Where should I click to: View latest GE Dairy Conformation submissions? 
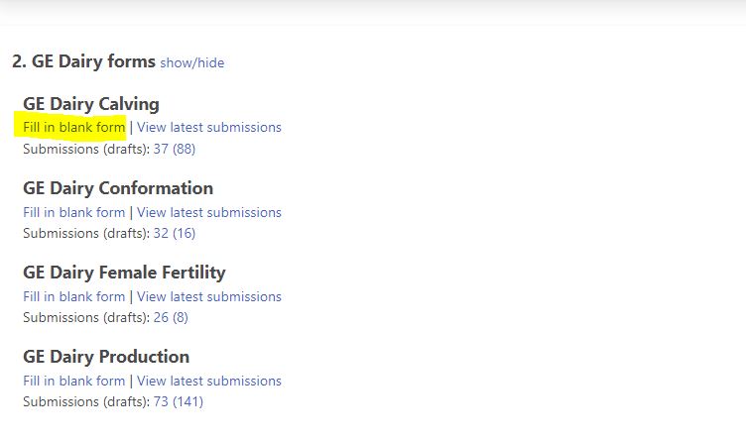[209, 212]
